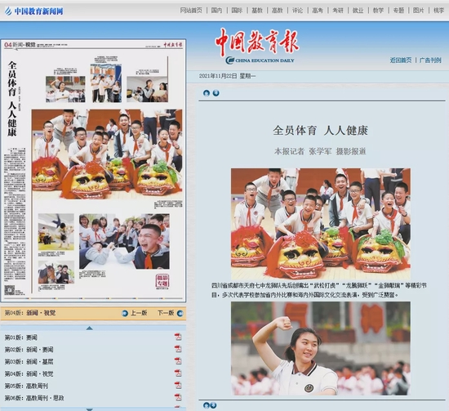The width and height of the screenshot is (449, 411).
Task: Open the 基教 navigation item
Action: pos(257,11)
